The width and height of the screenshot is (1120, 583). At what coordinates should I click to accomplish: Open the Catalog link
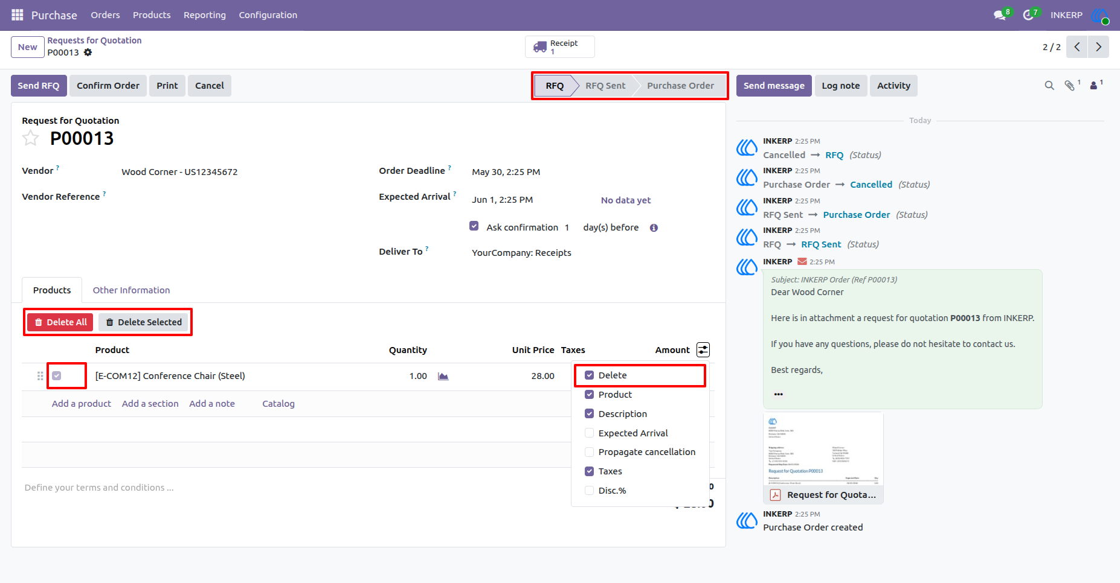tap(278, 404)
